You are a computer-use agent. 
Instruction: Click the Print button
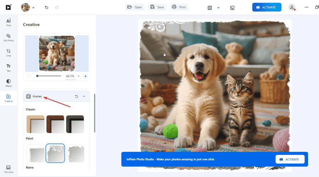pos(179,7)
